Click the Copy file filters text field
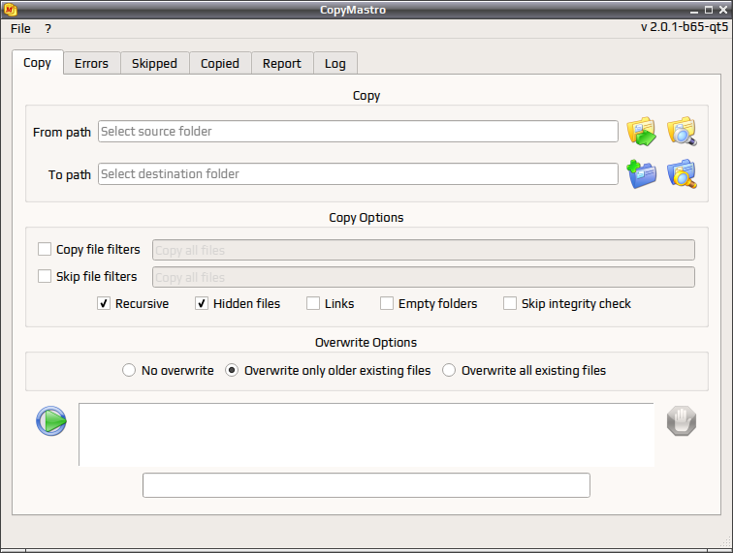This screenshot has height=553, width=733. tap(424, 250)
